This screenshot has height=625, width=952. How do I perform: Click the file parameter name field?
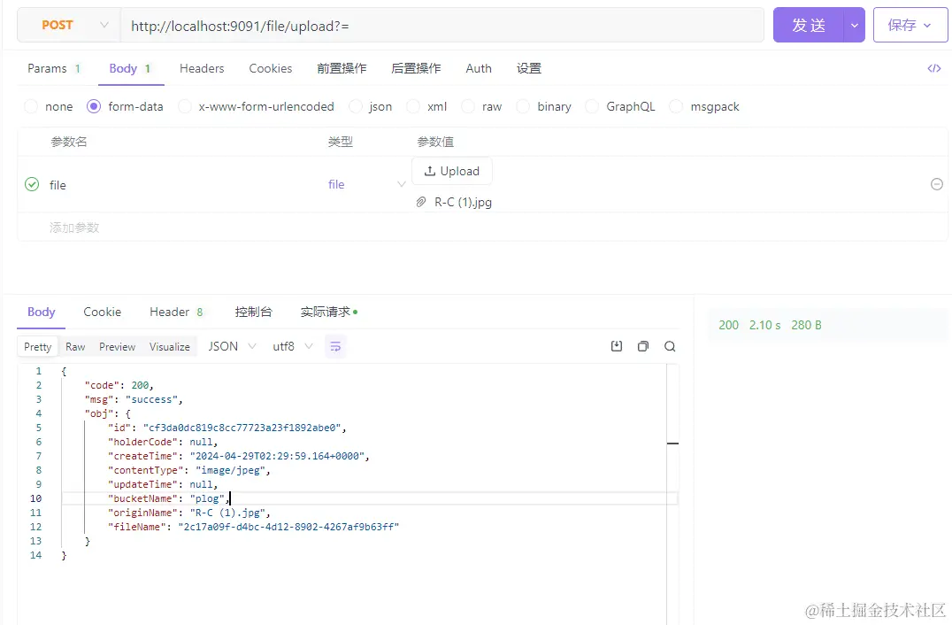(58, 185)
